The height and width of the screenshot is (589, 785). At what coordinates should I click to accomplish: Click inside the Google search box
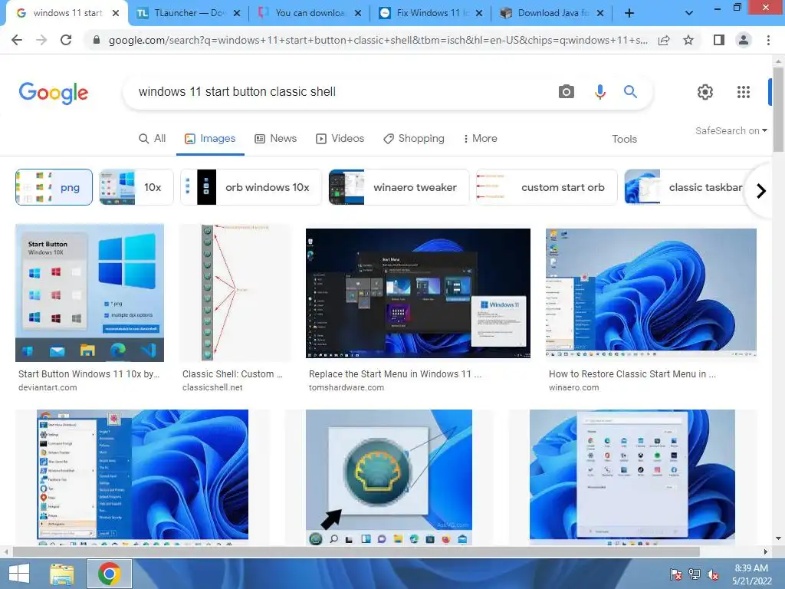[x=340, y=92]
